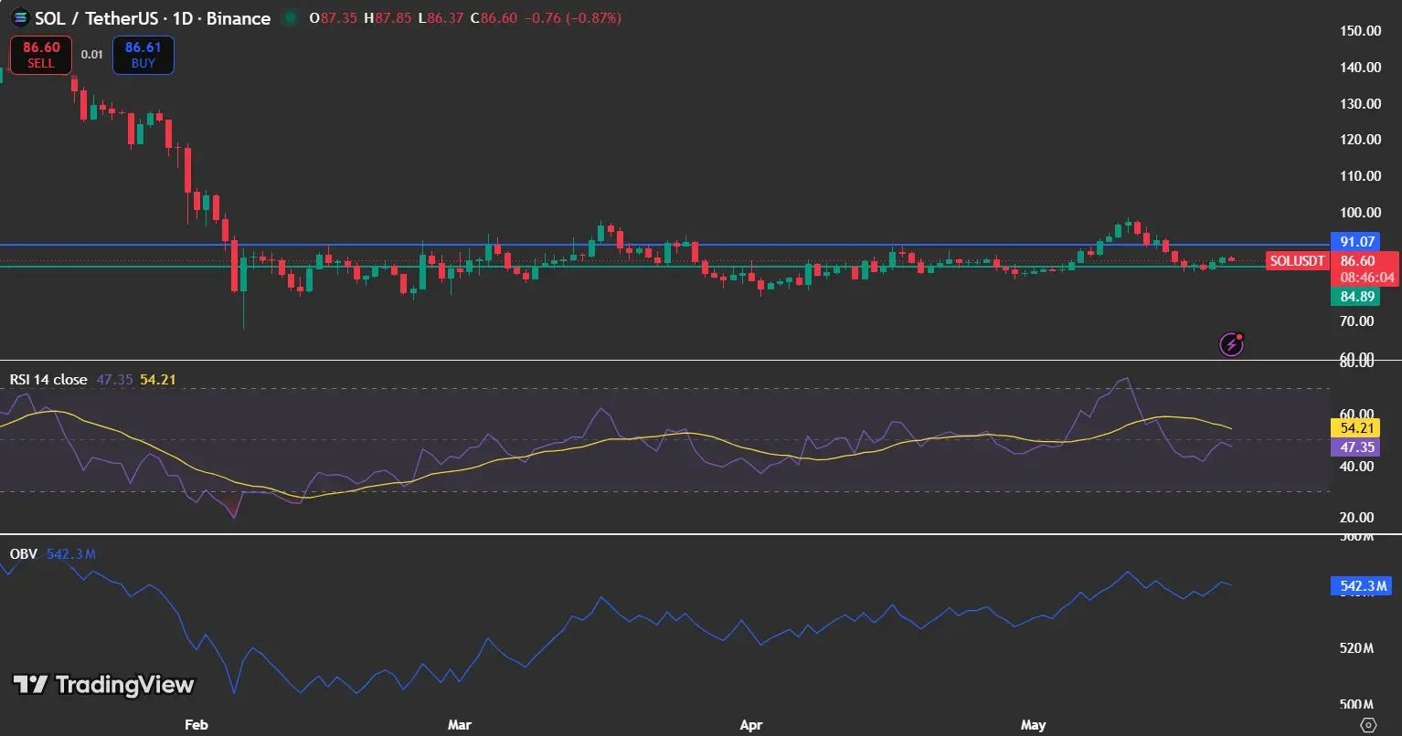Open the purple lightning flash icon

1232,344
